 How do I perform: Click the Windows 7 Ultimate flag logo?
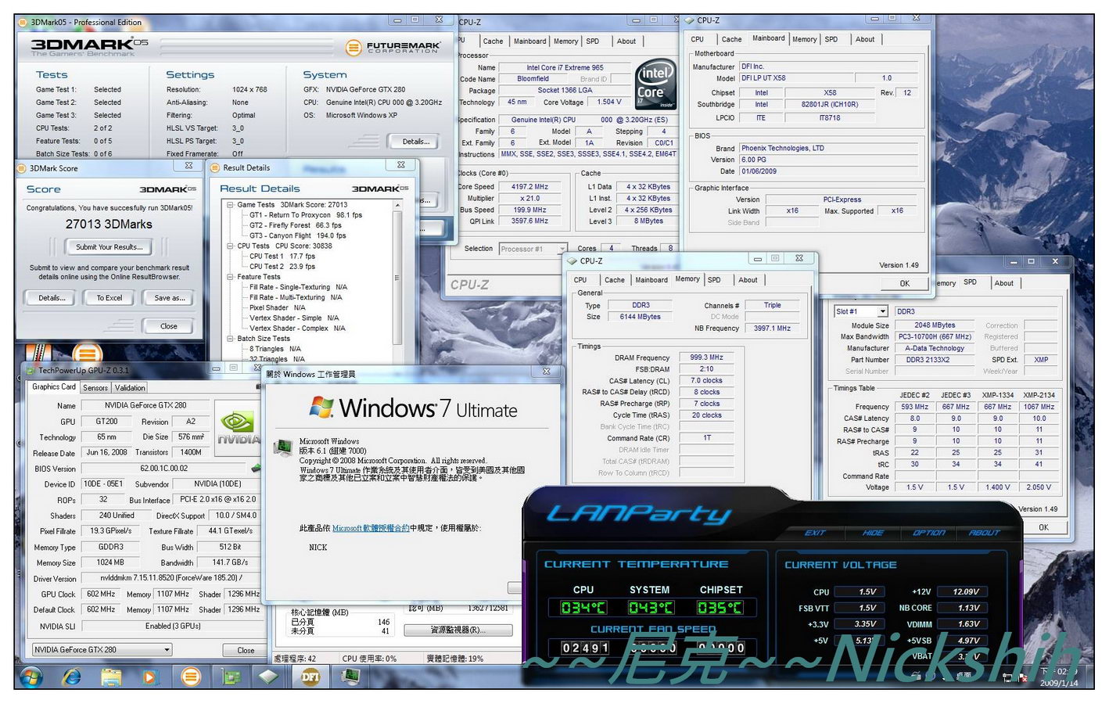[321, 407]
